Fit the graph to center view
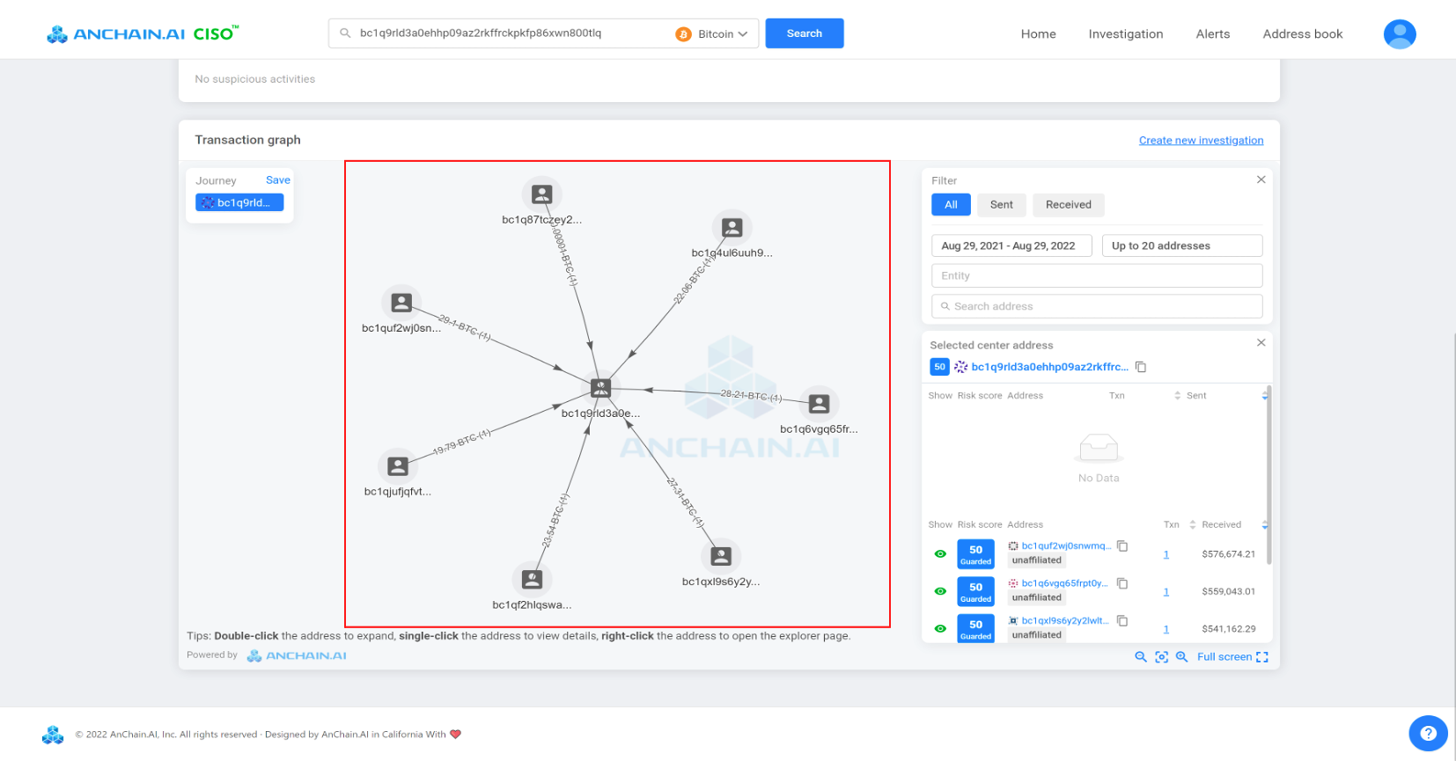This screenshot has width=1456, height=761. coord(1162,657)
